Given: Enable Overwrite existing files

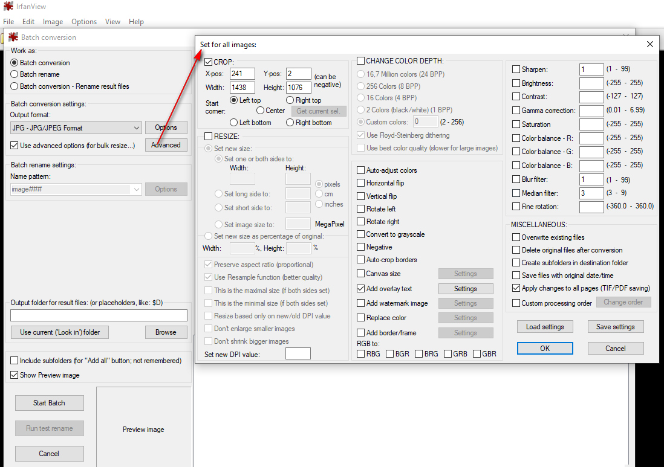Looking at the screenshot, I should pos(516,237).
